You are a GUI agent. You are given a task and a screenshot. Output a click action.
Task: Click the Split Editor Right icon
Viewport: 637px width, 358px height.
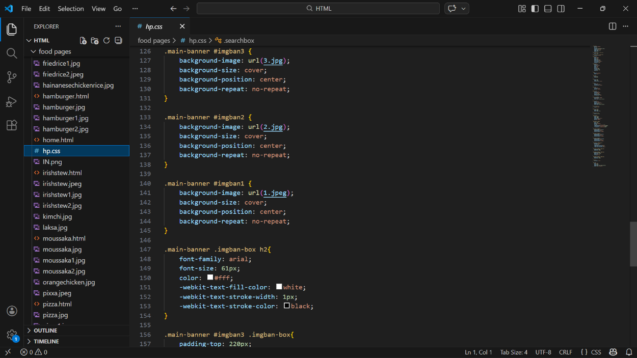(613, 26)
